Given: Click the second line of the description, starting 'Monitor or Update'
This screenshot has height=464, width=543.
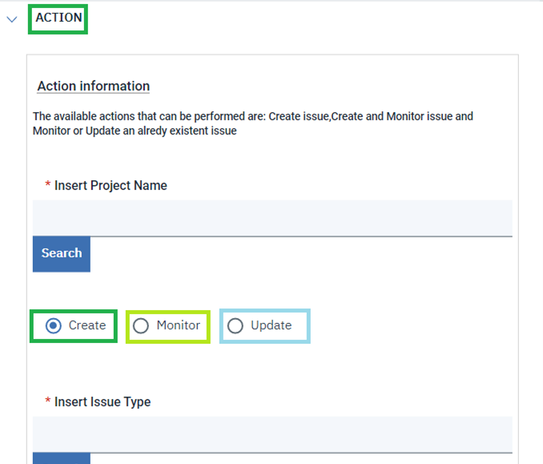Looking at the screenshot, I should 135,131.
